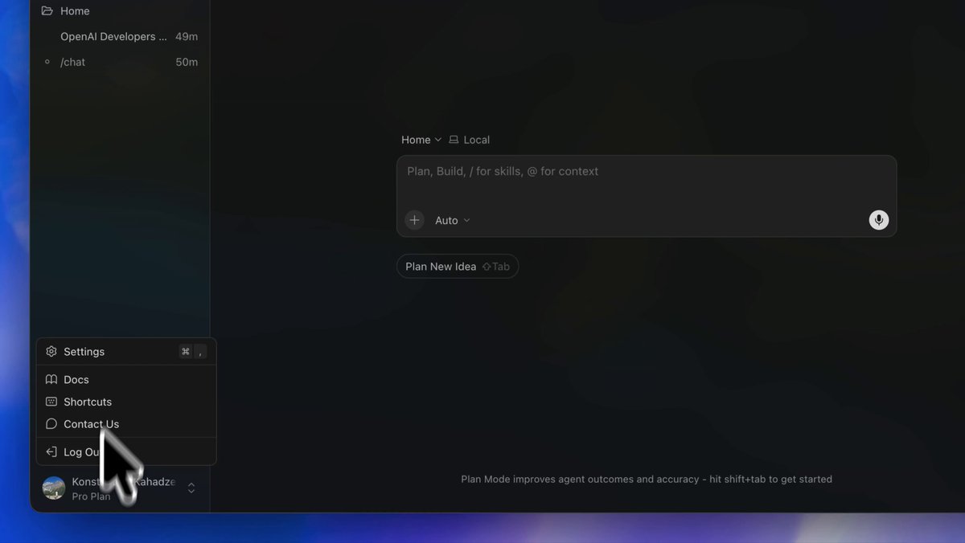Click the Plan Mode tip text
The width and height of the screenshot is (965, 543).
click(647, 480)
